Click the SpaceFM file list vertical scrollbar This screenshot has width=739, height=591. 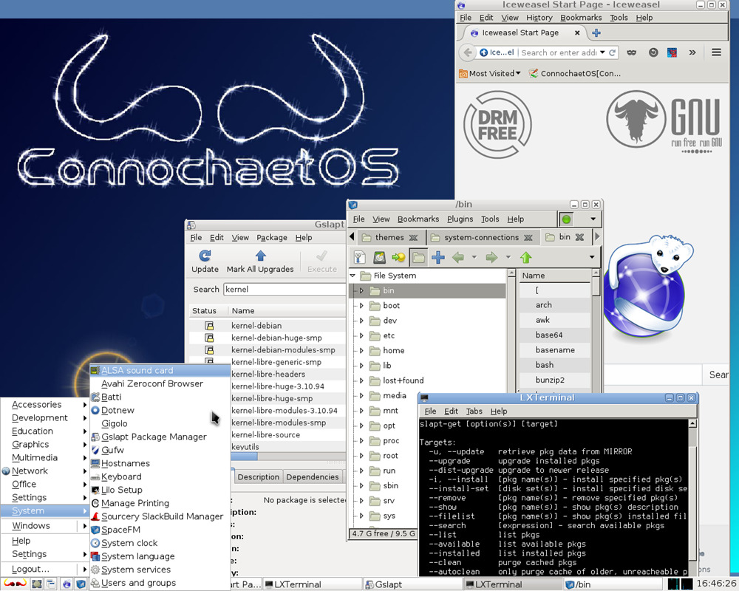pyautogui.click(x=596, y=288)
